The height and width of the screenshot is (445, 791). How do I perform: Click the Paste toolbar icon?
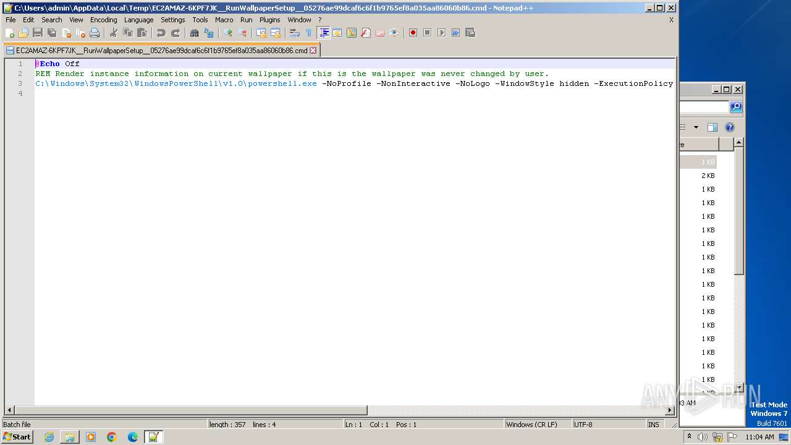pos(142,33)
